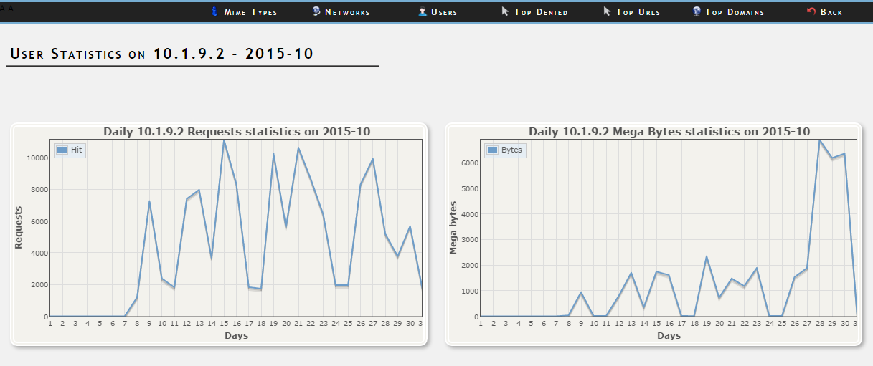Click the Requests y-axis label
Viewport: 873px width, 366px height.
pos(19,228)
